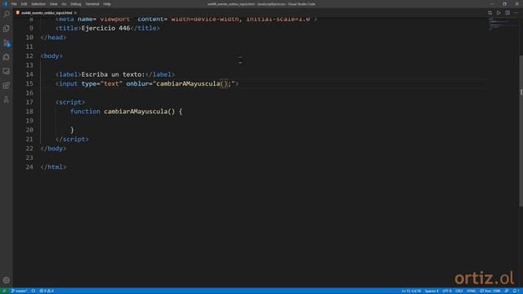523x294 pixels.
Task: Open the Debug view in activity bar
Action: [7, 57]
